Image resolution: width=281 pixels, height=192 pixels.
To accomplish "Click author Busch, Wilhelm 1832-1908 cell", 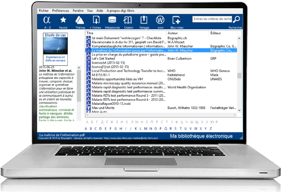I will point(186,108).
